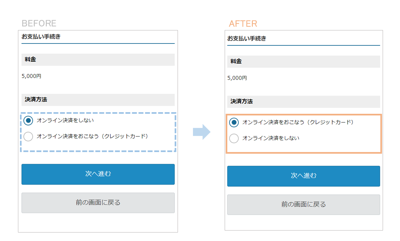Viewport: 400px width, 241px height.
Task: Click the BEFORE label
Action: pyautogui.click(x=39, y=23)
